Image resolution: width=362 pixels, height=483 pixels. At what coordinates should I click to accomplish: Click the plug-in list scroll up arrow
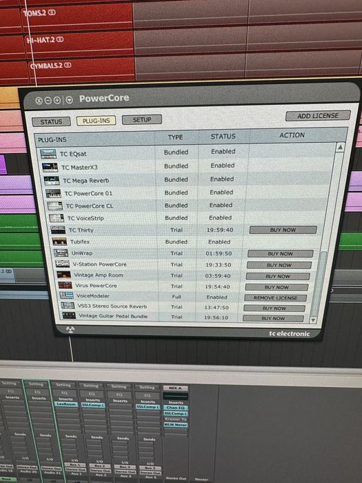(x=340, y=147)
